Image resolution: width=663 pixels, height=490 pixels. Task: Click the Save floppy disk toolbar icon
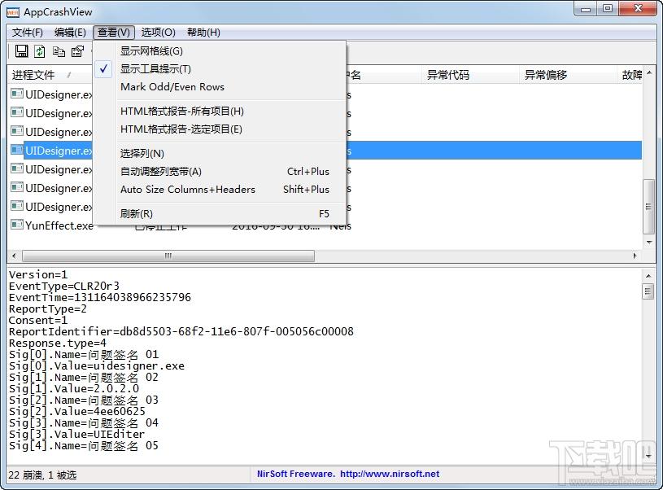click(22, 51)
